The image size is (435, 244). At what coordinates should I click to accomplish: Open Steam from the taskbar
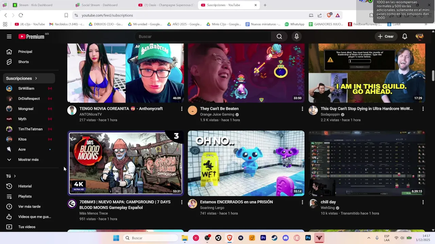click(274, 238)
